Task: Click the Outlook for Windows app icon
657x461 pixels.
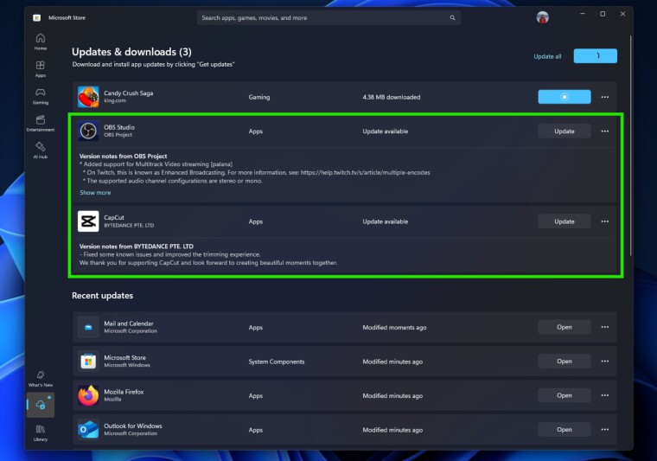Action: (88, 430)
